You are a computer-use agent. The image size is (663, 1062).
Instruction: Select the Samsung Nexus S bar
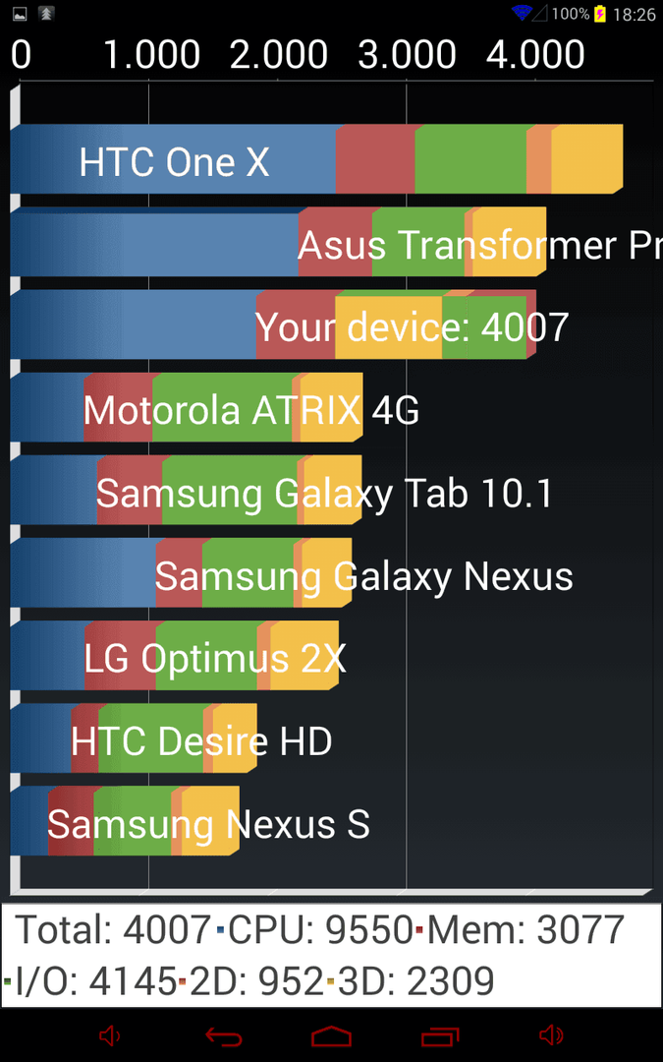tap(125, 820)
